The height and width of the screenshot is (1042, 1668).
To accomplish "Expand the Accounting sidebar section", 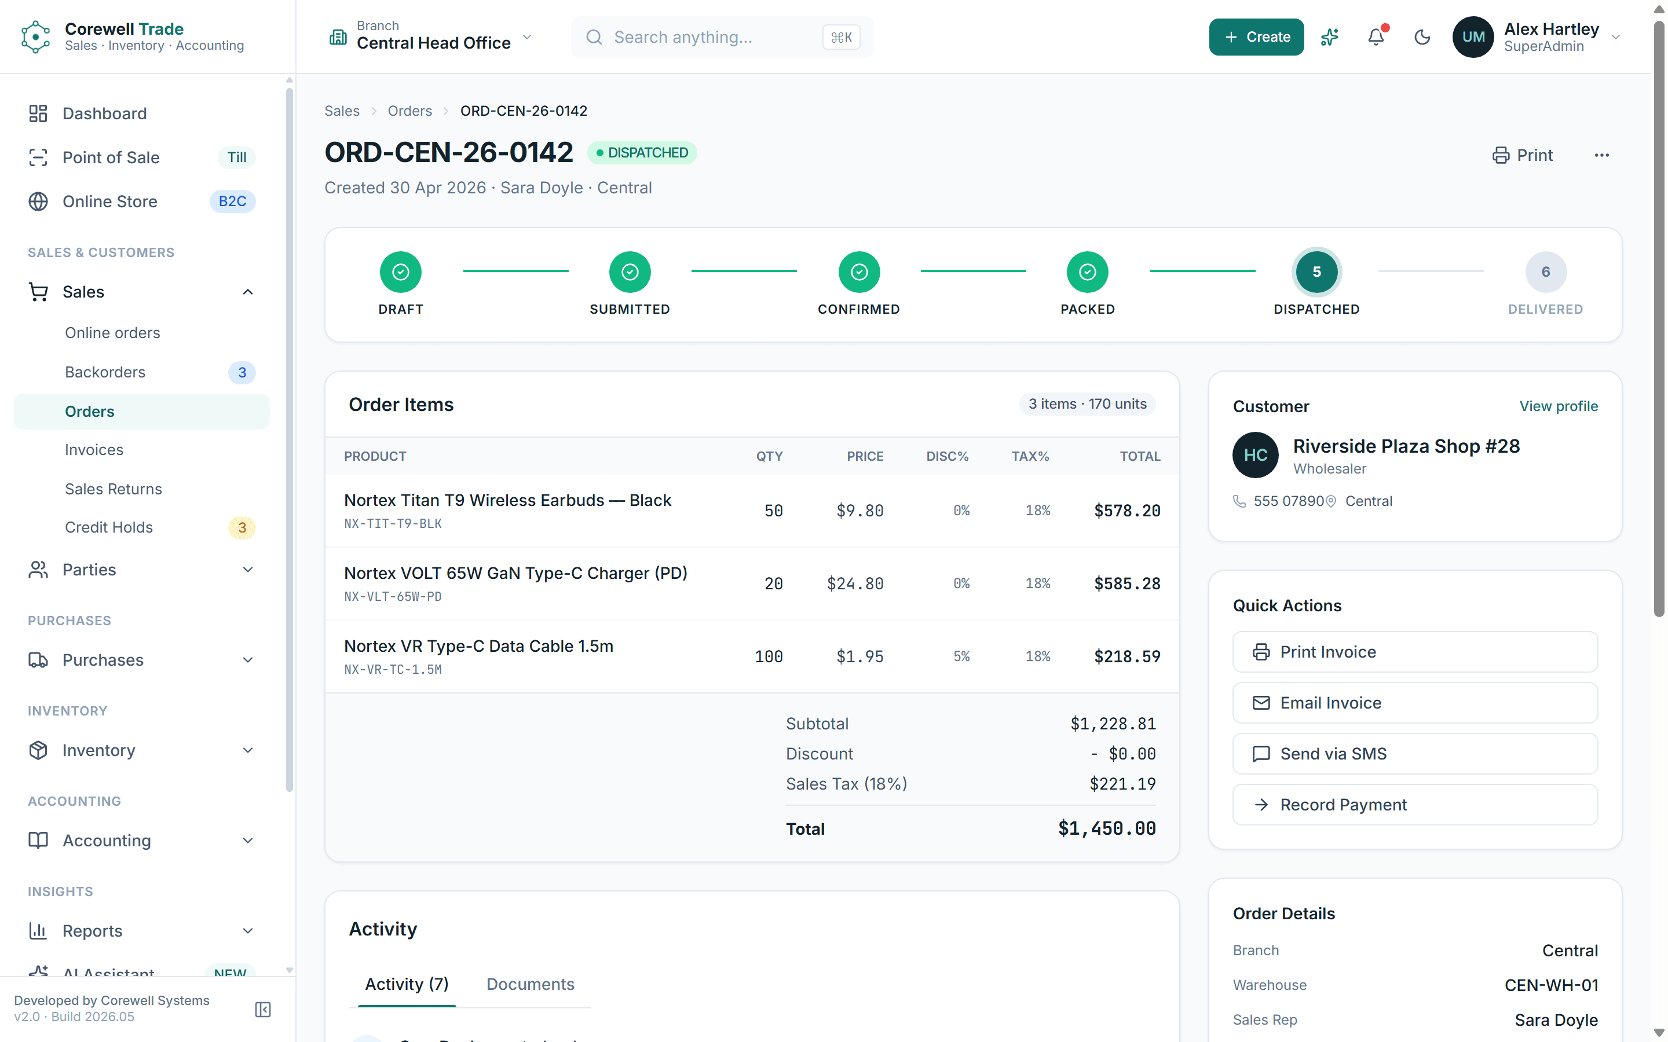I will click(248, 841).
